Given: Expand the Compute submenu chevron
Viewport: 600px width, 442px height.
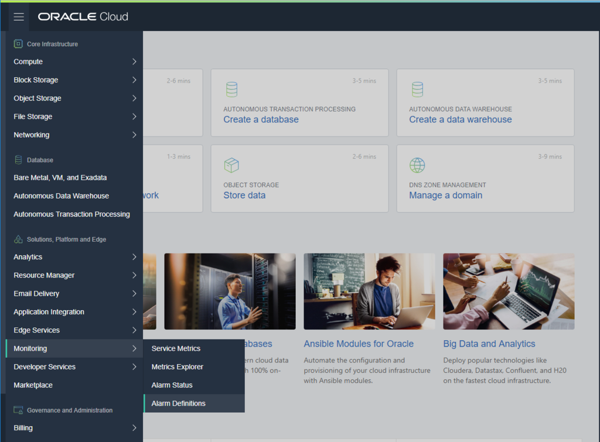Looking at the screenshot, I should [134, 61].
